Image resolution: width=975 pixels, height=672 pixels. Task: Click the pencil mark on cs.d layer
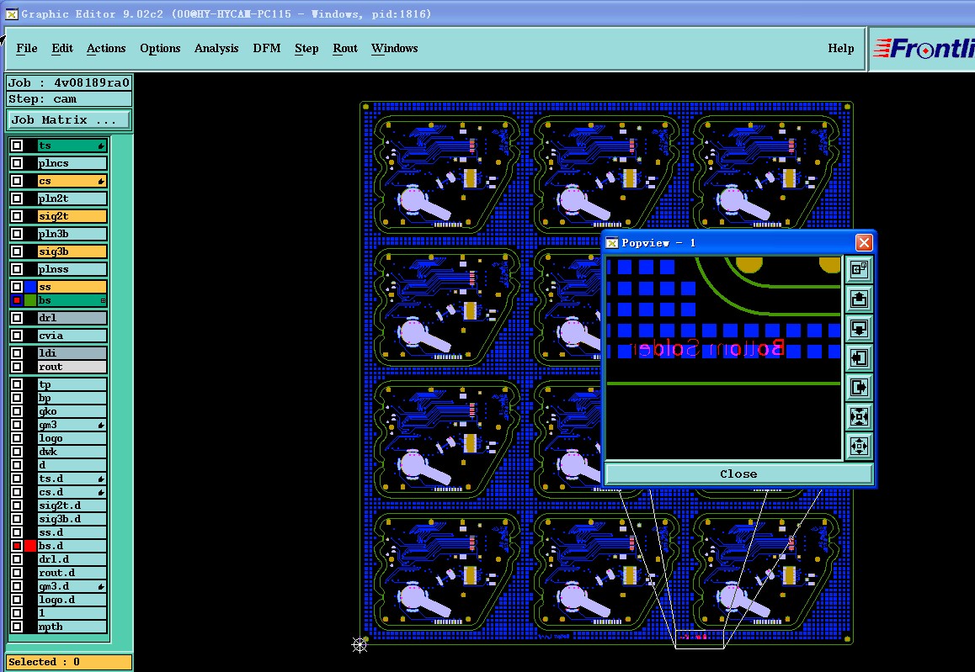pyautogui.click(x=101, y=493)
